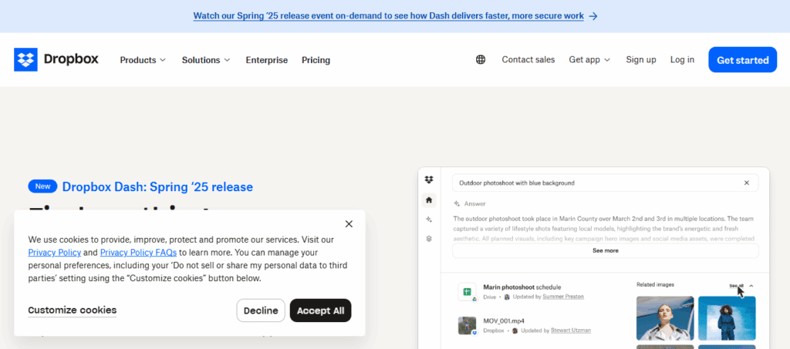Close the cookie consent popup
The image size is (790, 349).
(349, 223)
